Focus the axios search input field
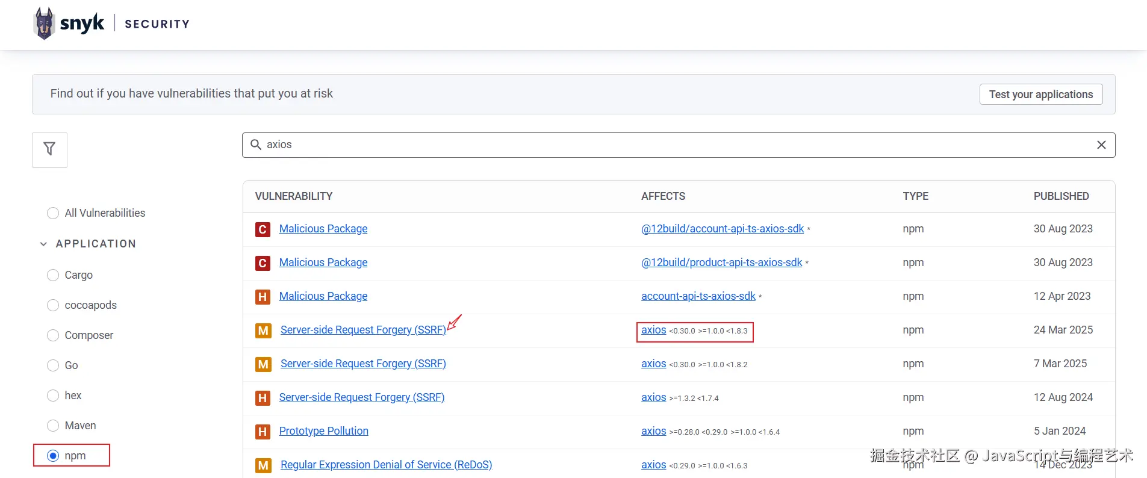The image size is (1147, 478). [679, 144]
